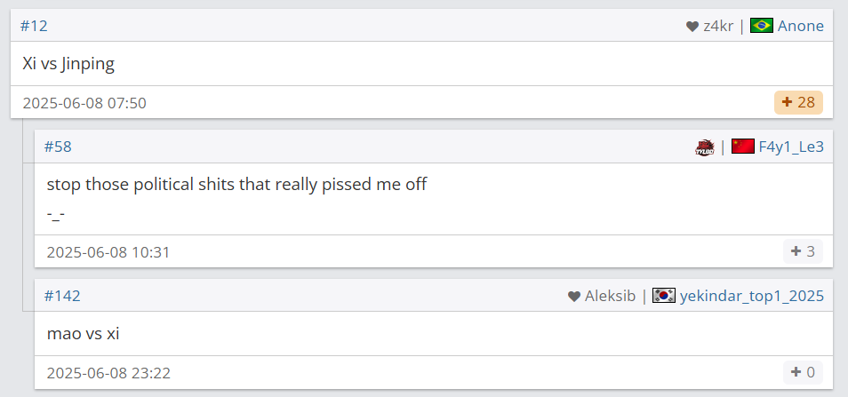848x397 pixels.
Task: Click the 2025-06-08 23:22 timestamp
Action: (108, 373)
